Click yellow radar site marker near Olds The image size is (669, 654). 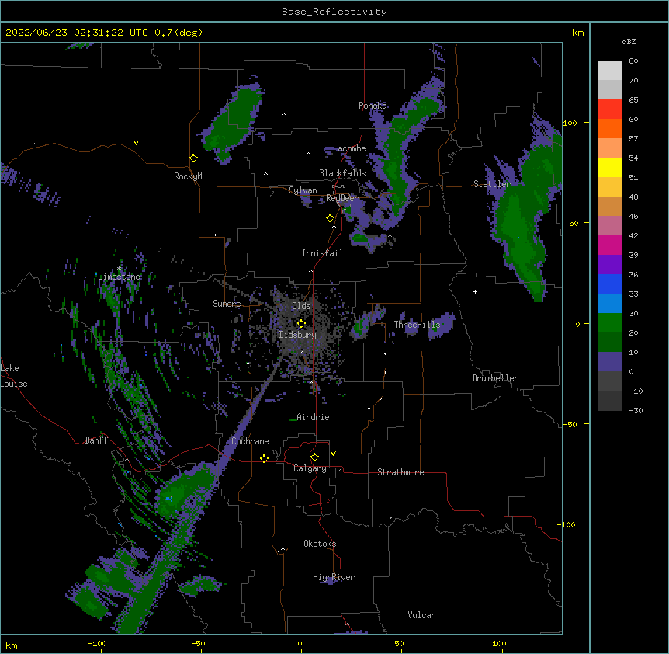(x=301, y=324)
